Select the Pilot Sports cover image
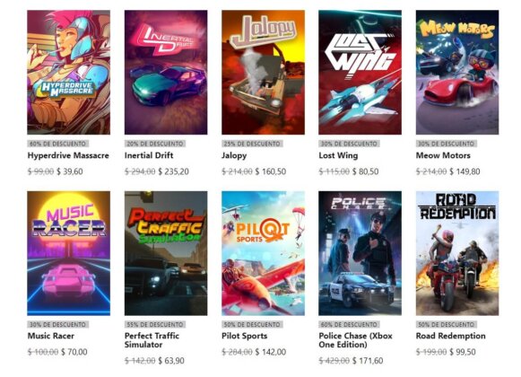The image size is (521, 377). 263,253
